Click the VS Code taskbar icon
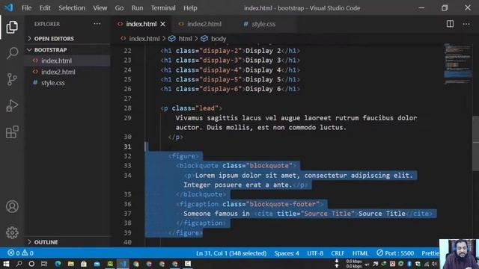The width and height of the screenshot is (479, 269). tap(123, 264)
